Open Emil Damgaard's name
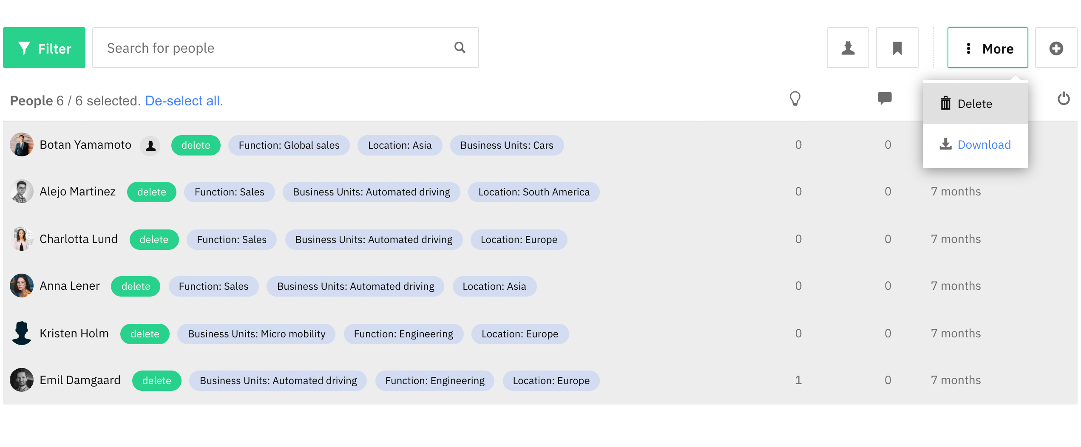Viewport: 1081px width, 447px height. (x=80, y=380)
